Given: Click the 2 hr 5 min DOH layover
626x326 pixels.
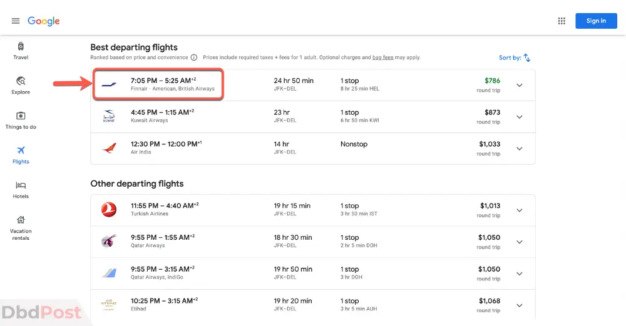Looking at the screenshot, I should click(359, 245).
